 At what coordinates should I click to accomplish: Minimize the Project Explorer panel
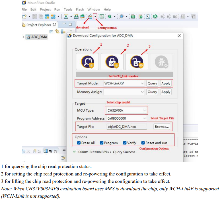64,24
